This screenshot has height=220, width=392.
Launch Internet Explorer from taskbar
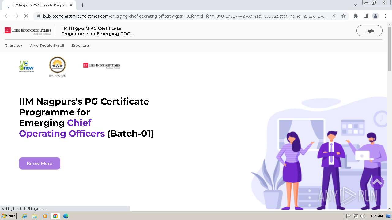pos(24,216)
